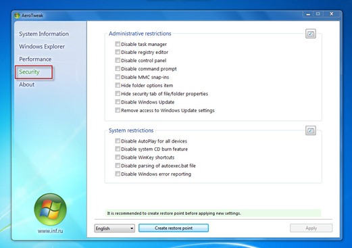Tick Disable Windows error reporting
The image size is (352, 248).
tap(118, 174)
